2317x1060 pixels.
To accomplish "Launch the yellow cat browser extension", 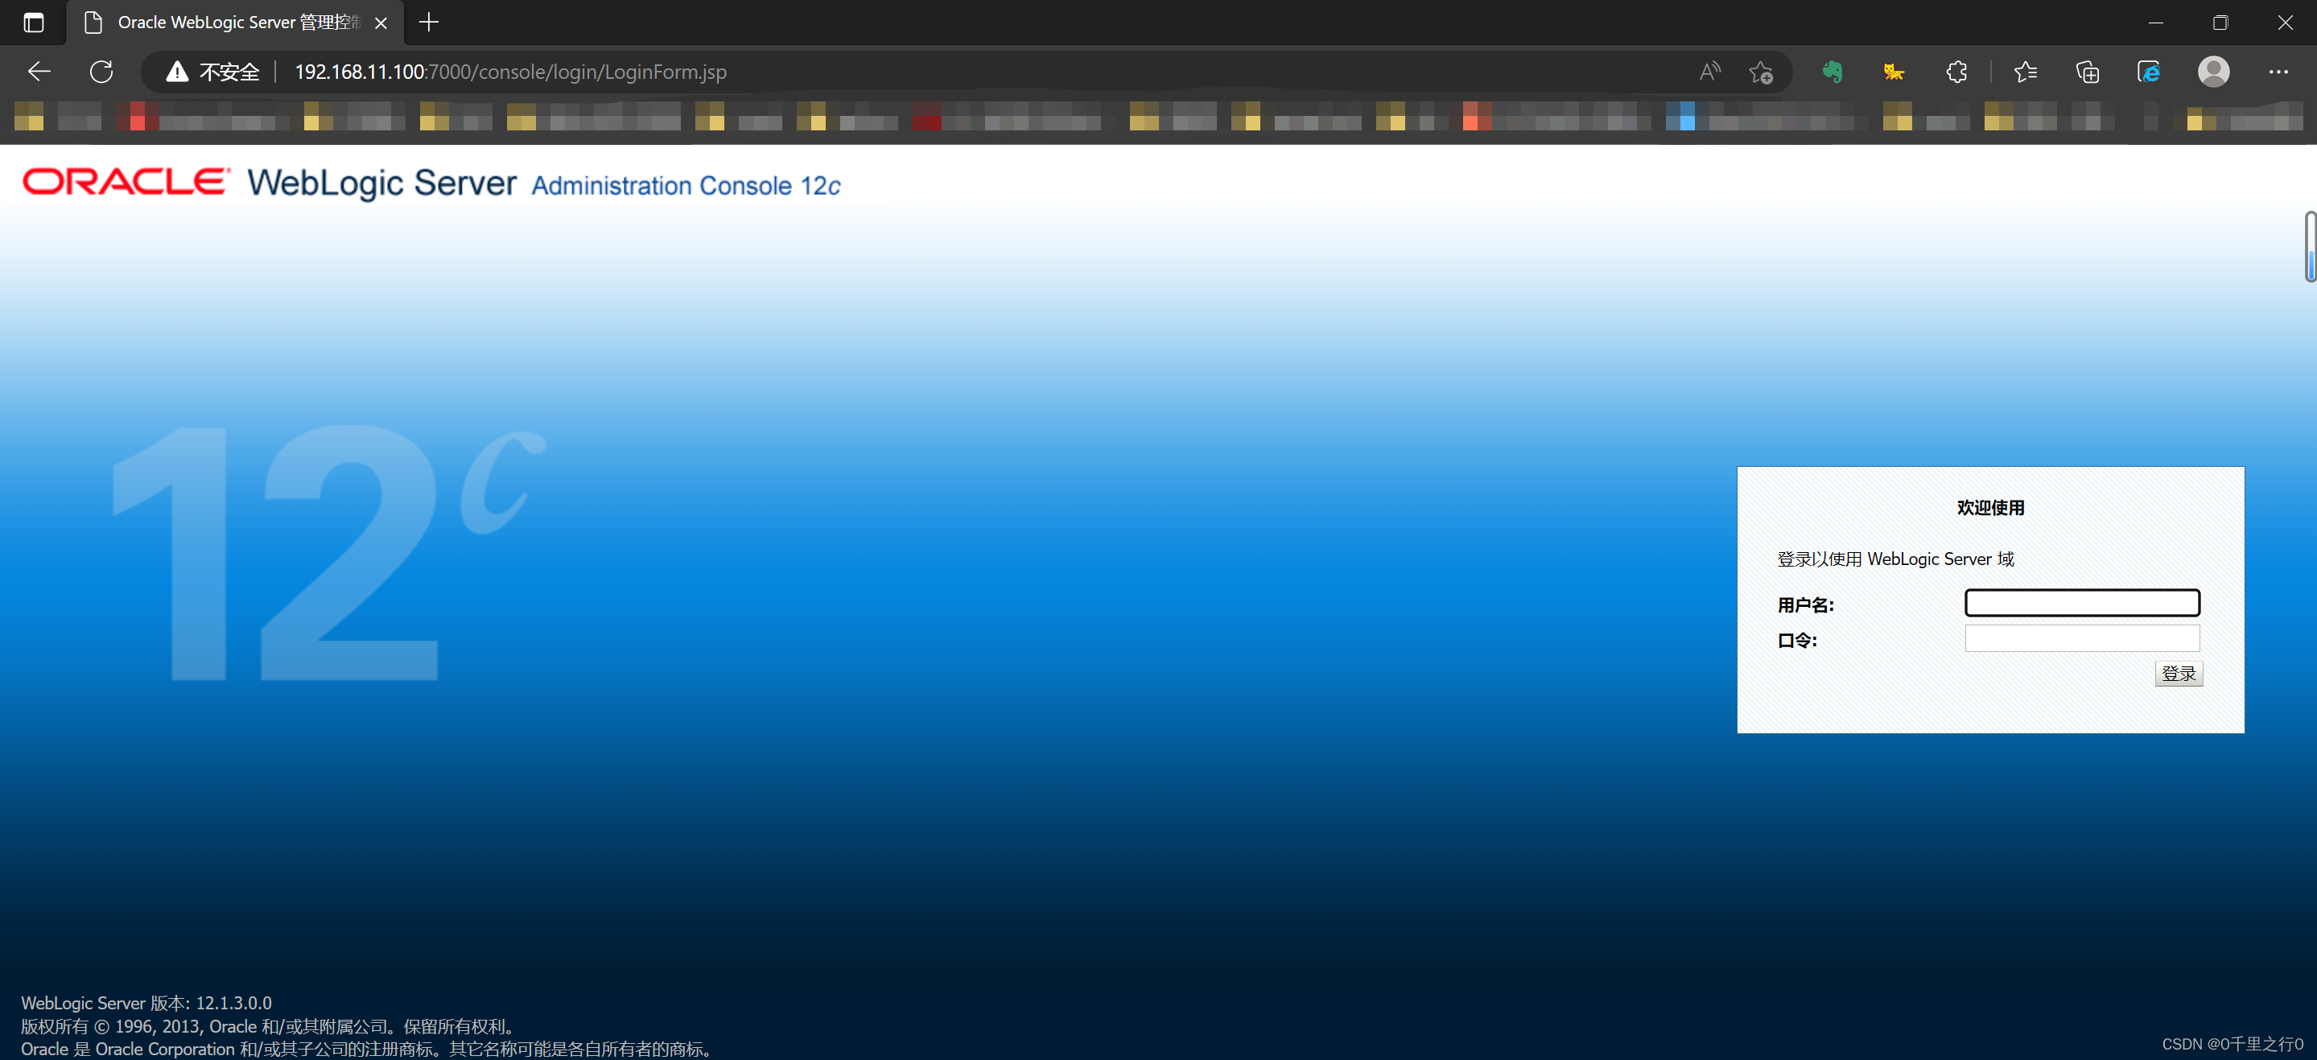I will tap(1892, 72).
